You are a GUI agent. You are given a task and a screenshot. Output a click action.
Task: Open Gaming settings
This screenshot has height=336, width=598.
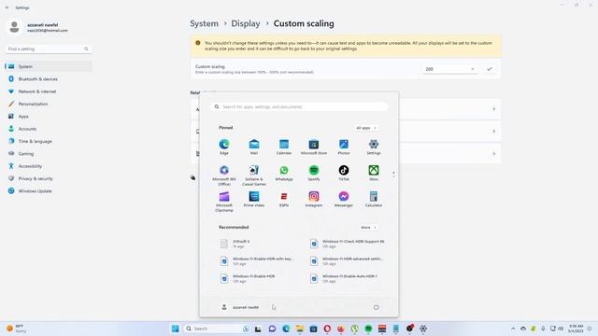(49, 153)
